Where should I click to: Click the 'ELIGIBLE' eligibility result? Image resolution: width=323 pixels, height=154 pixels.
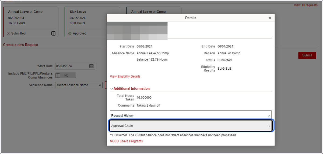coord(224,69)
